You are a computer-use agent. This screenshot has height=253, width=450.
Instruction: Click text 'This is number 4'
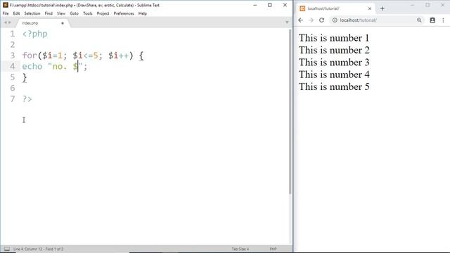[x=334, y=74]
